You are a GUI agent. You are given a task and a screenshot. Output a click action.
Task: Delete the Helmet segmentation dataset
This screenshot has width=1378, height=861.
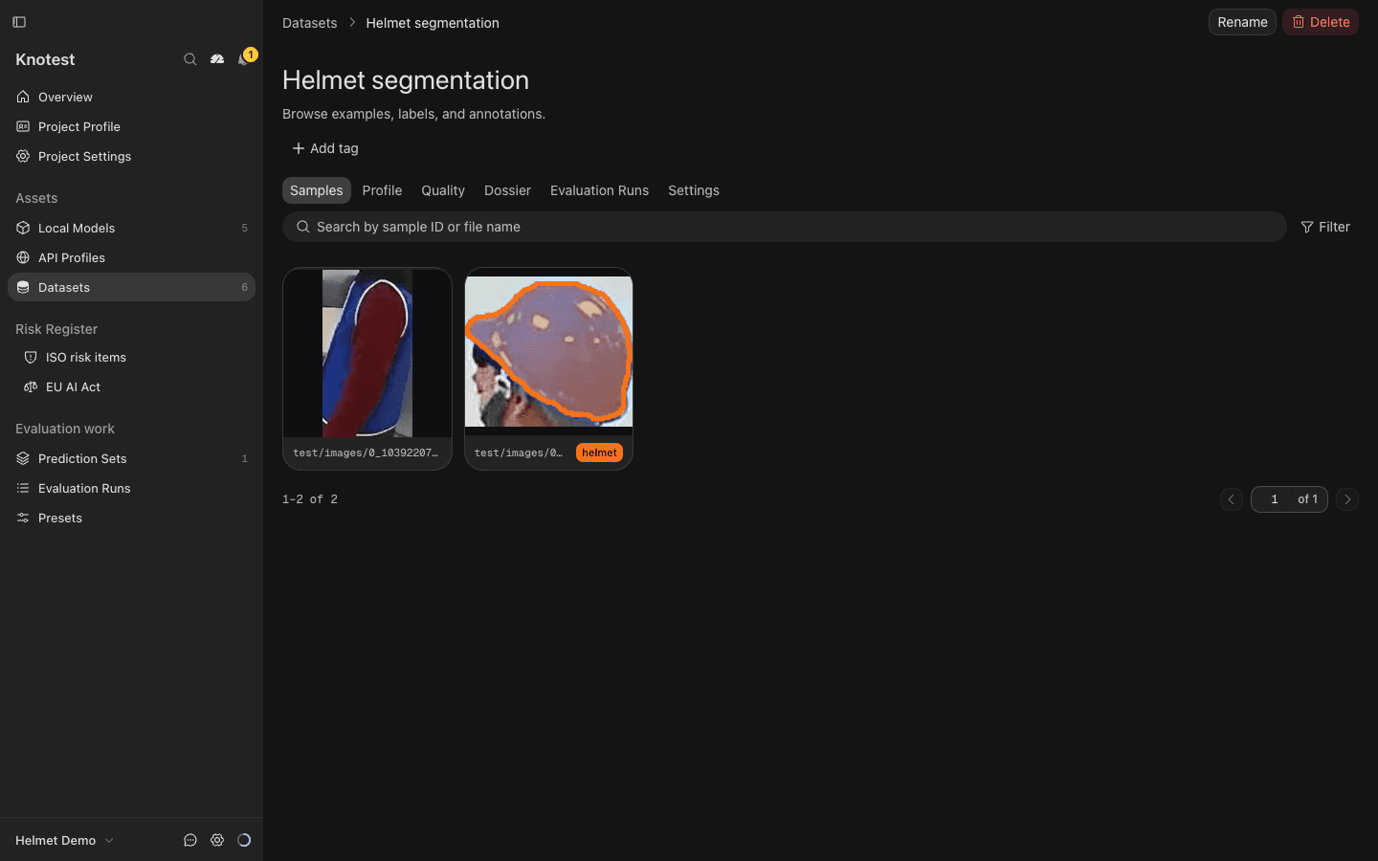[1321, 22]
